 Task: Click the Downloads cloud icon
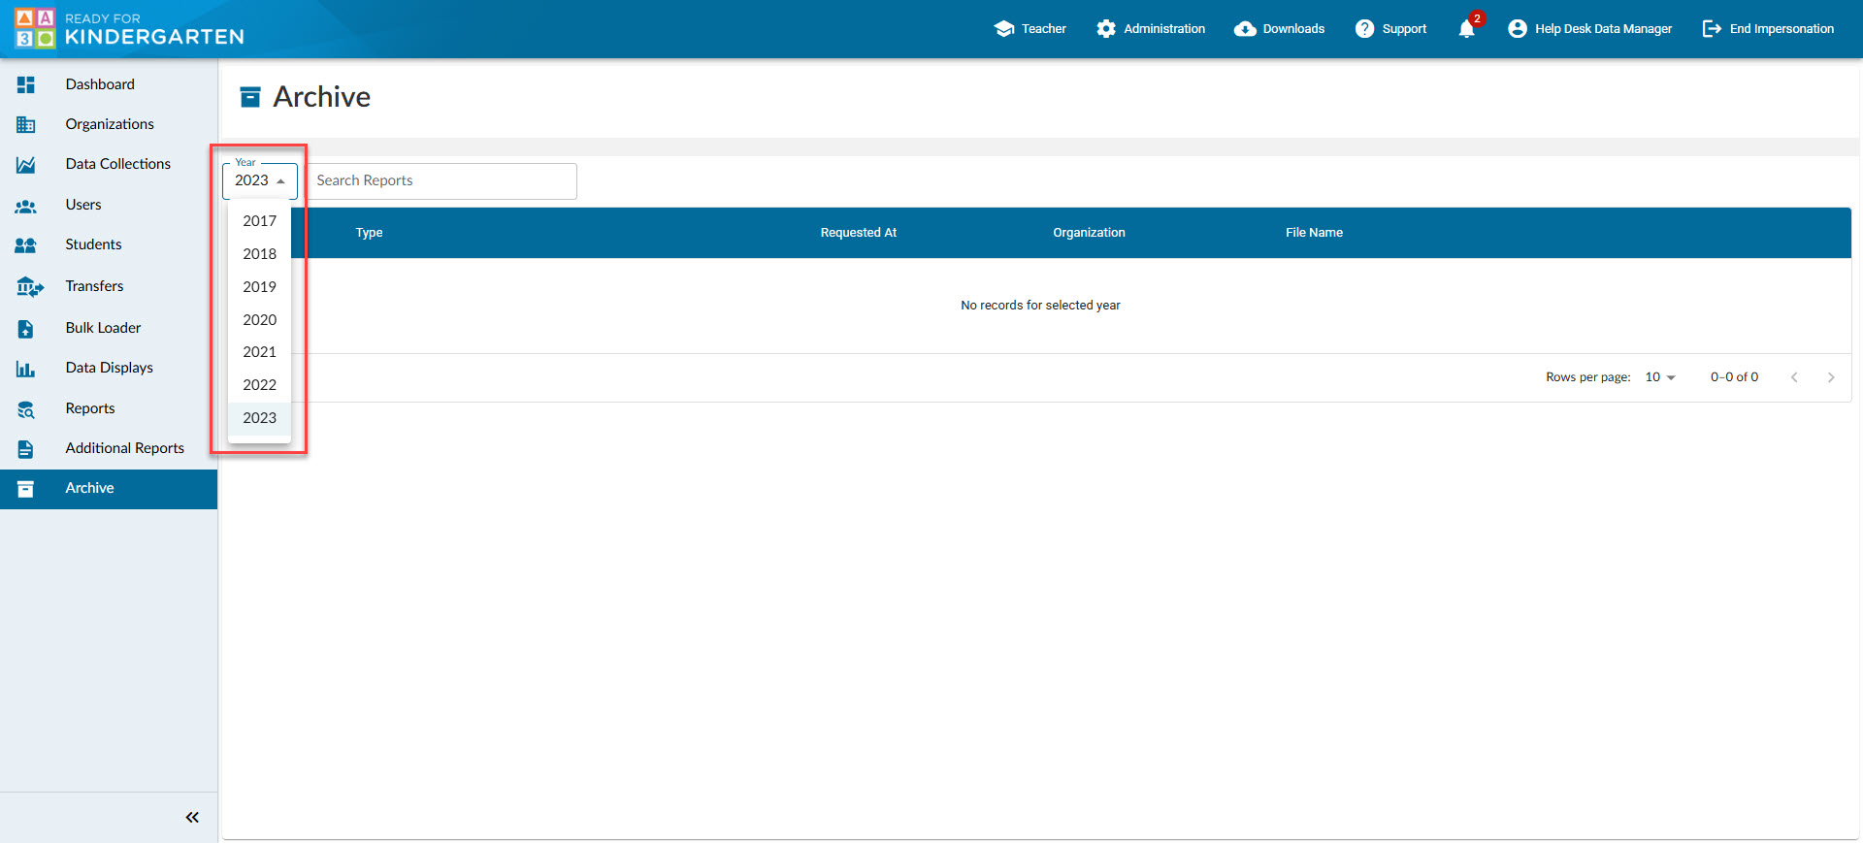point(1245,29)
